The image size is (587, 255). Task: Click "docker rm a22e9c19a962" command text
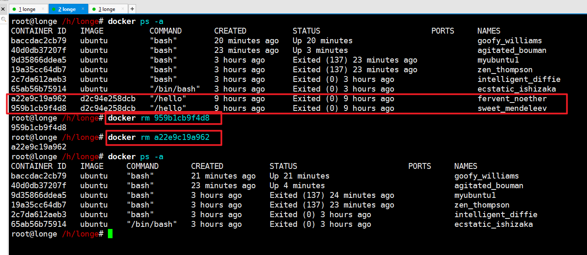(159, 137)
